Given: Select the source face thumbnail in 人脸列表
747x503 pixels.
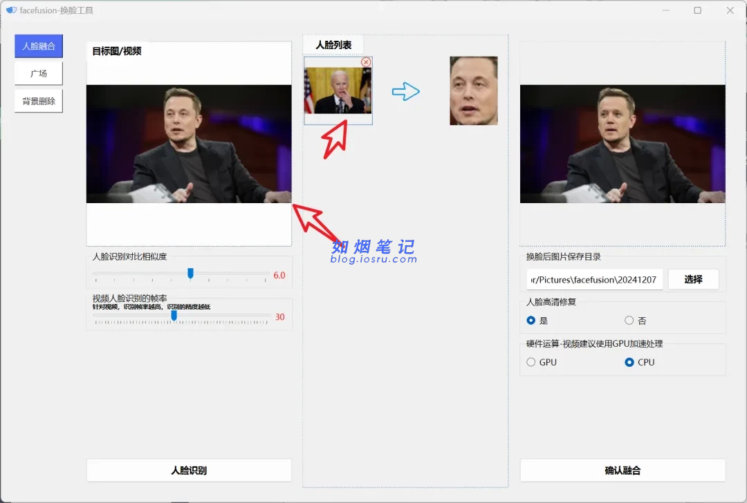Looking at the screenshot, I should click(x=338, y=91).
